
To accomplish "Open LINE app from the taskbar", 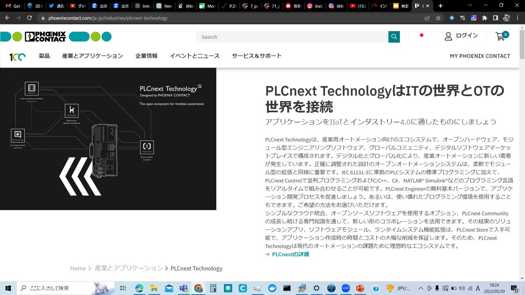I will pyautogui.click(x=228, y=288).
